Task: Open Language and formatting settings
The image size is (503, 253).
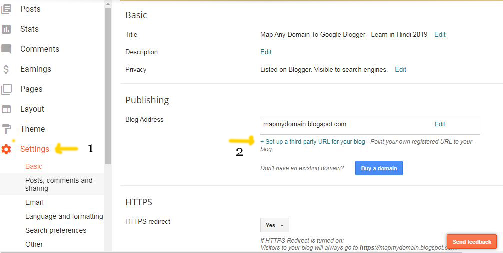Action: point(64,217)
